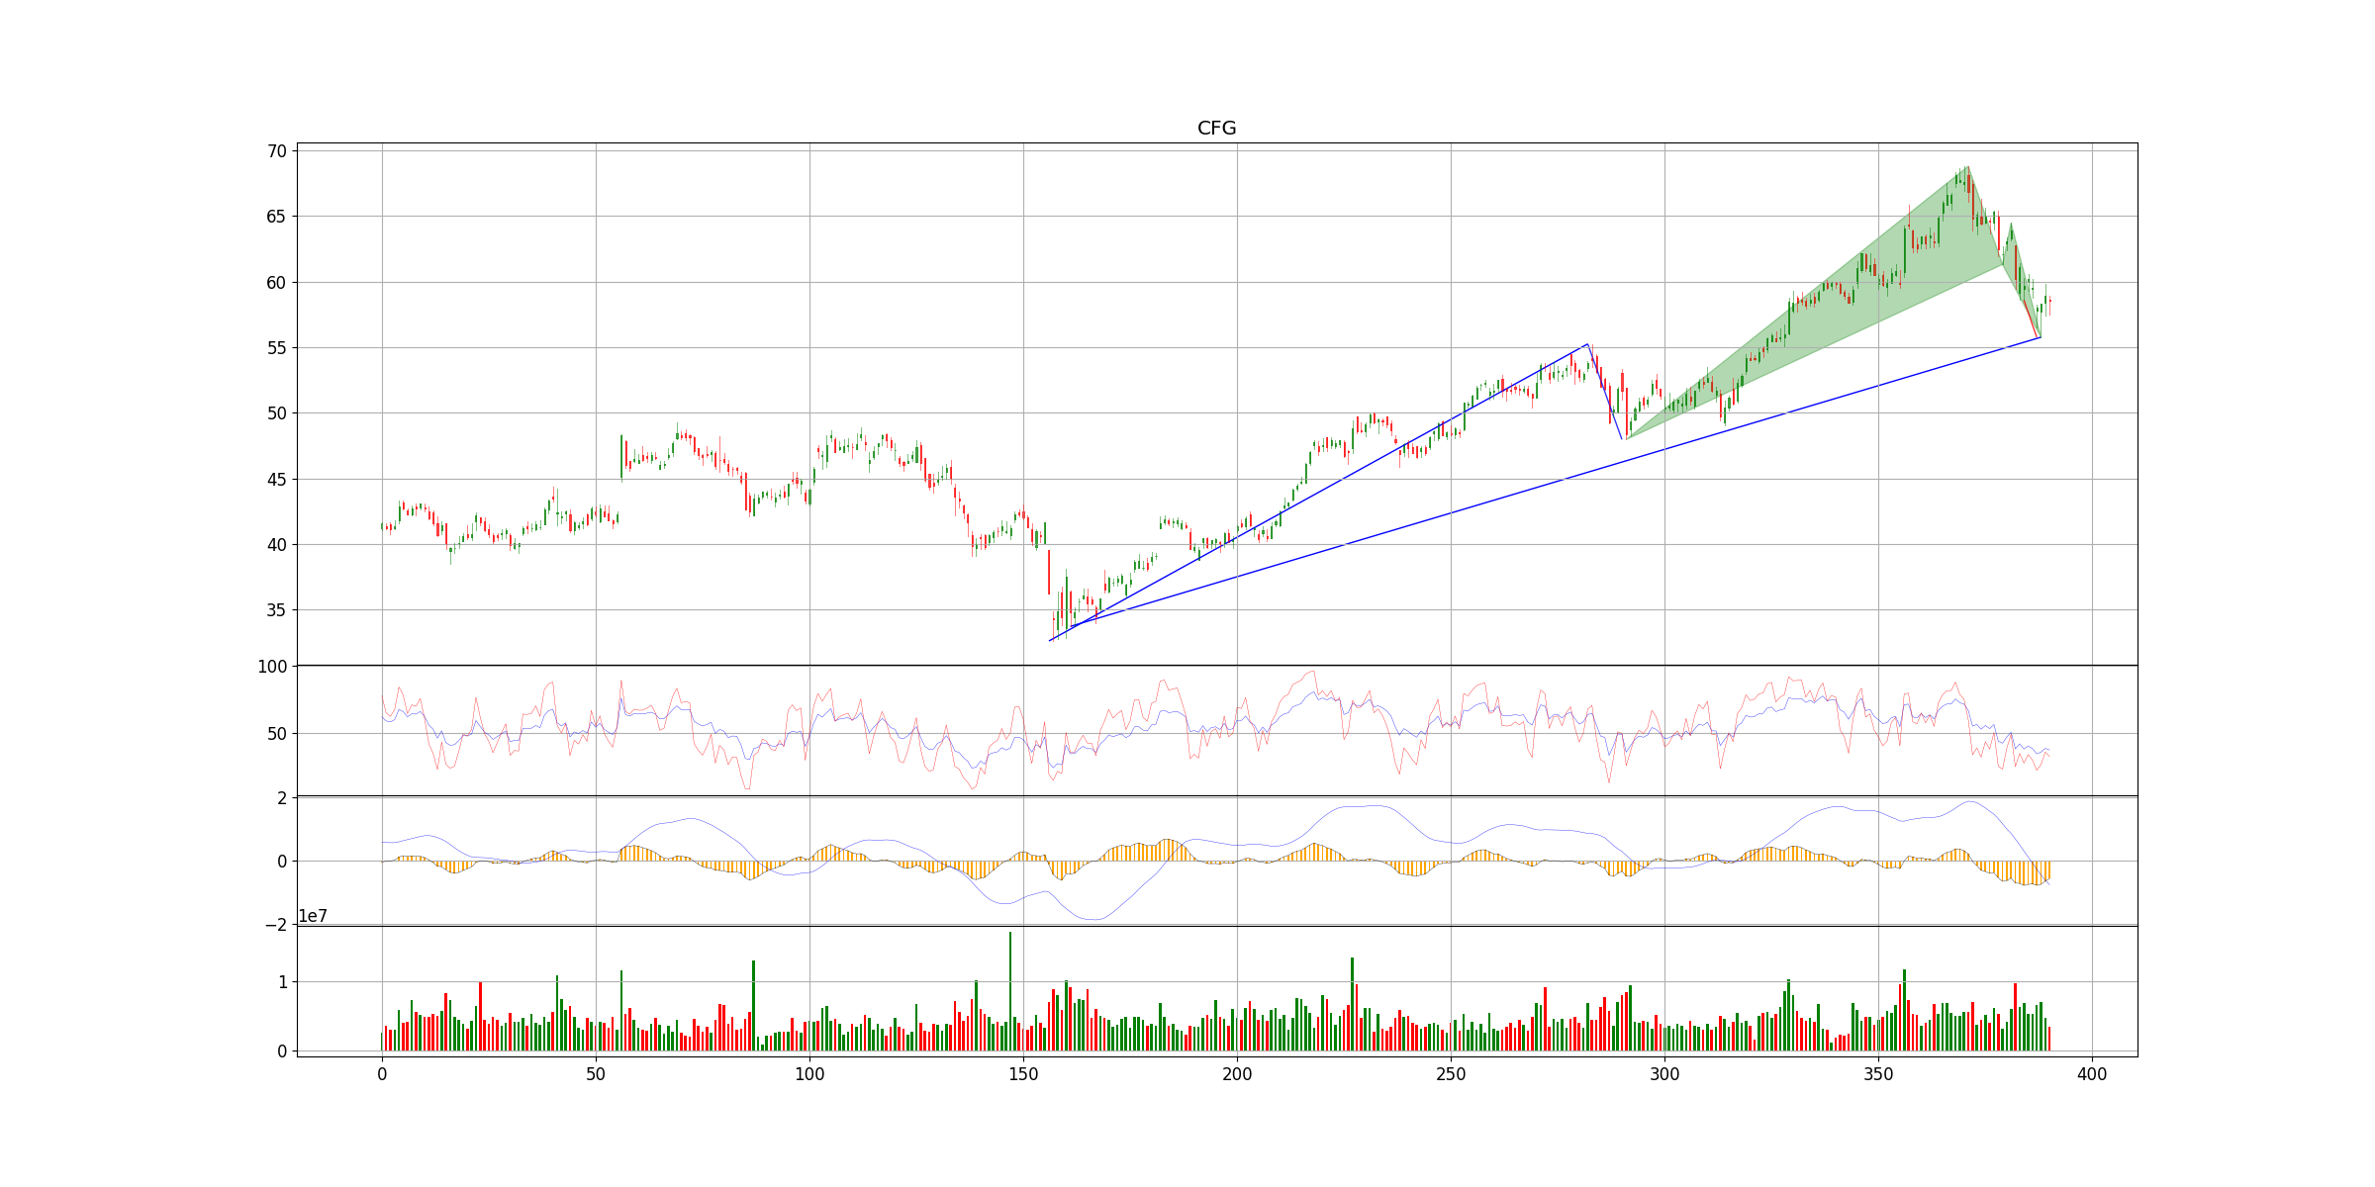Click the CFG chart title
The image size is (2375, 1187).
(1216, 128)
